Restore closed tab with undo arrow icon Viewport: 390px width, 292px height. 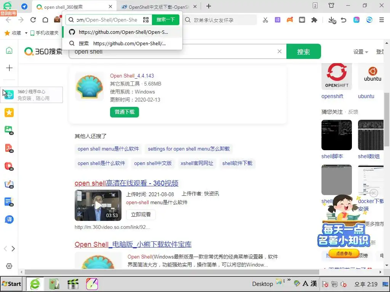coord(344,20)
